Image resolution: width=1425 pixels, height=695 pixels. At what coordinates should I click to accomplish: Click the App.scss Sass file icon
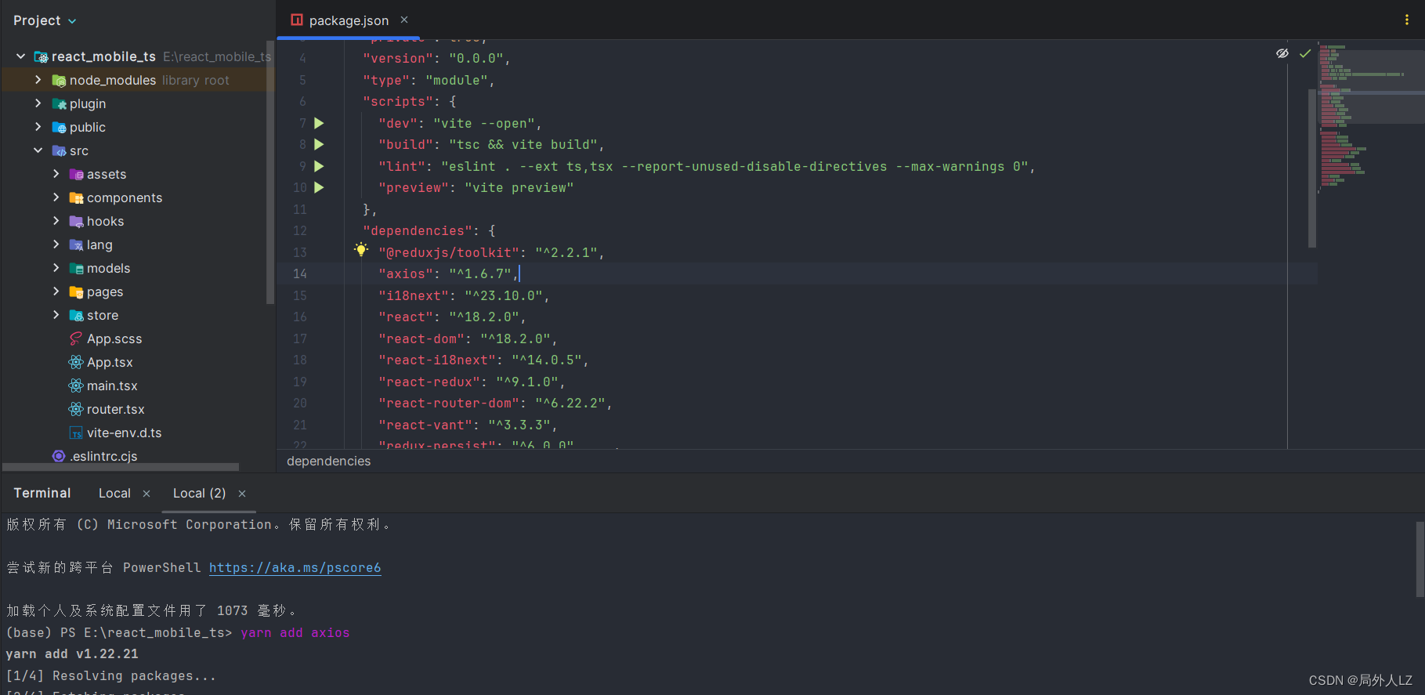tap(76, 338)
